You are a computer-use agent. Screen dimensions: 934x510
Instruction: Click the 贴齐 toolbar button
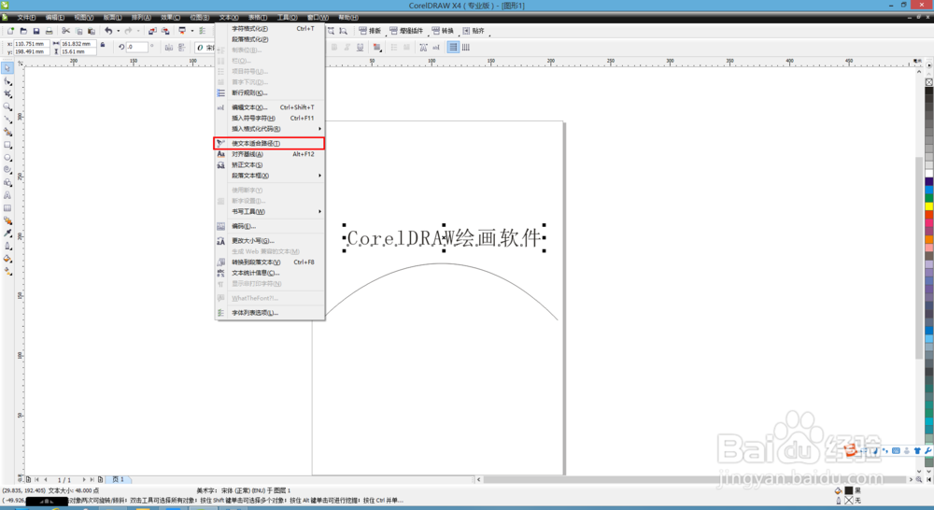pos(474,31)
